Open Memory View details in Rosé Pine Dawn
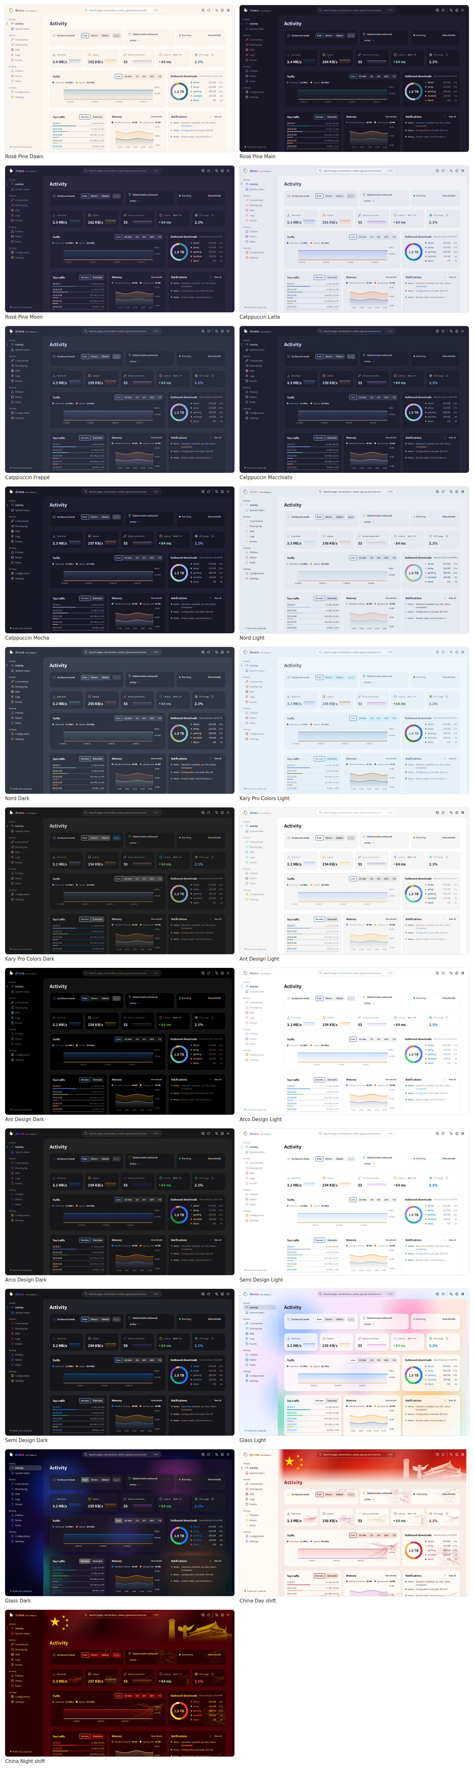Image resolution: width=474 pixels, height=1769 pixels. [x=156, y=117]
